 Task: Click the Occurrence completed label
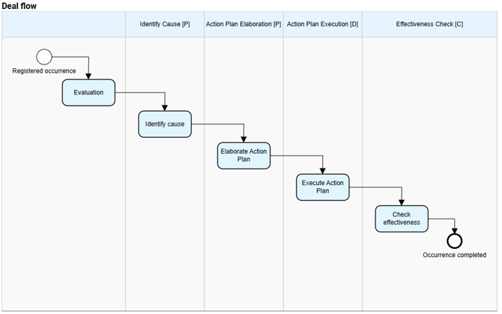[x=454, y=255]
